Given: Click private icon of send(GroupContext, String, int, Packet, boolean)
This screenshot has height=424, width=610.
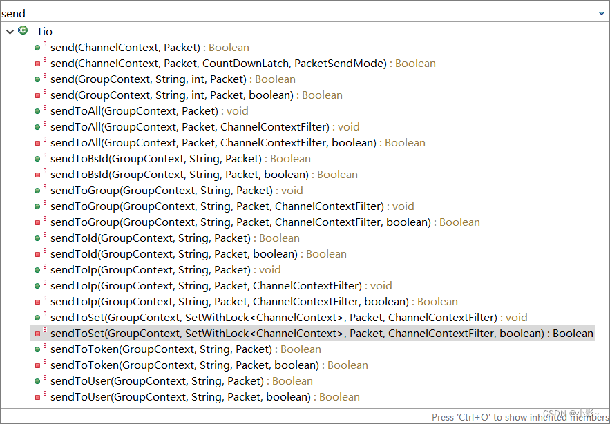Looking at the screenshot, I should click(37, 96).
